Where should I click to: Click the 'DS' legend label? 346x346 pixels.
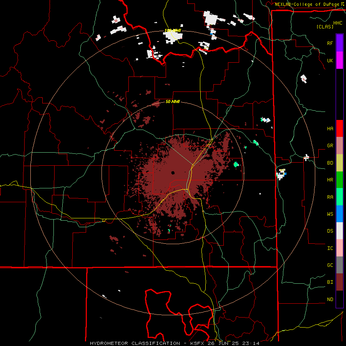(x=330, y=231)
